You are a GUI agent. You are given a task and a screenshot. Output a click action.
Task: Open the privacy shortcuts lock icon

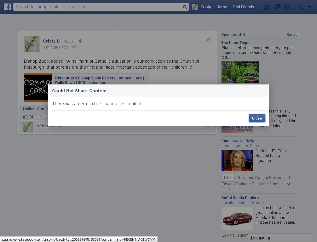[x=301, y=7]
